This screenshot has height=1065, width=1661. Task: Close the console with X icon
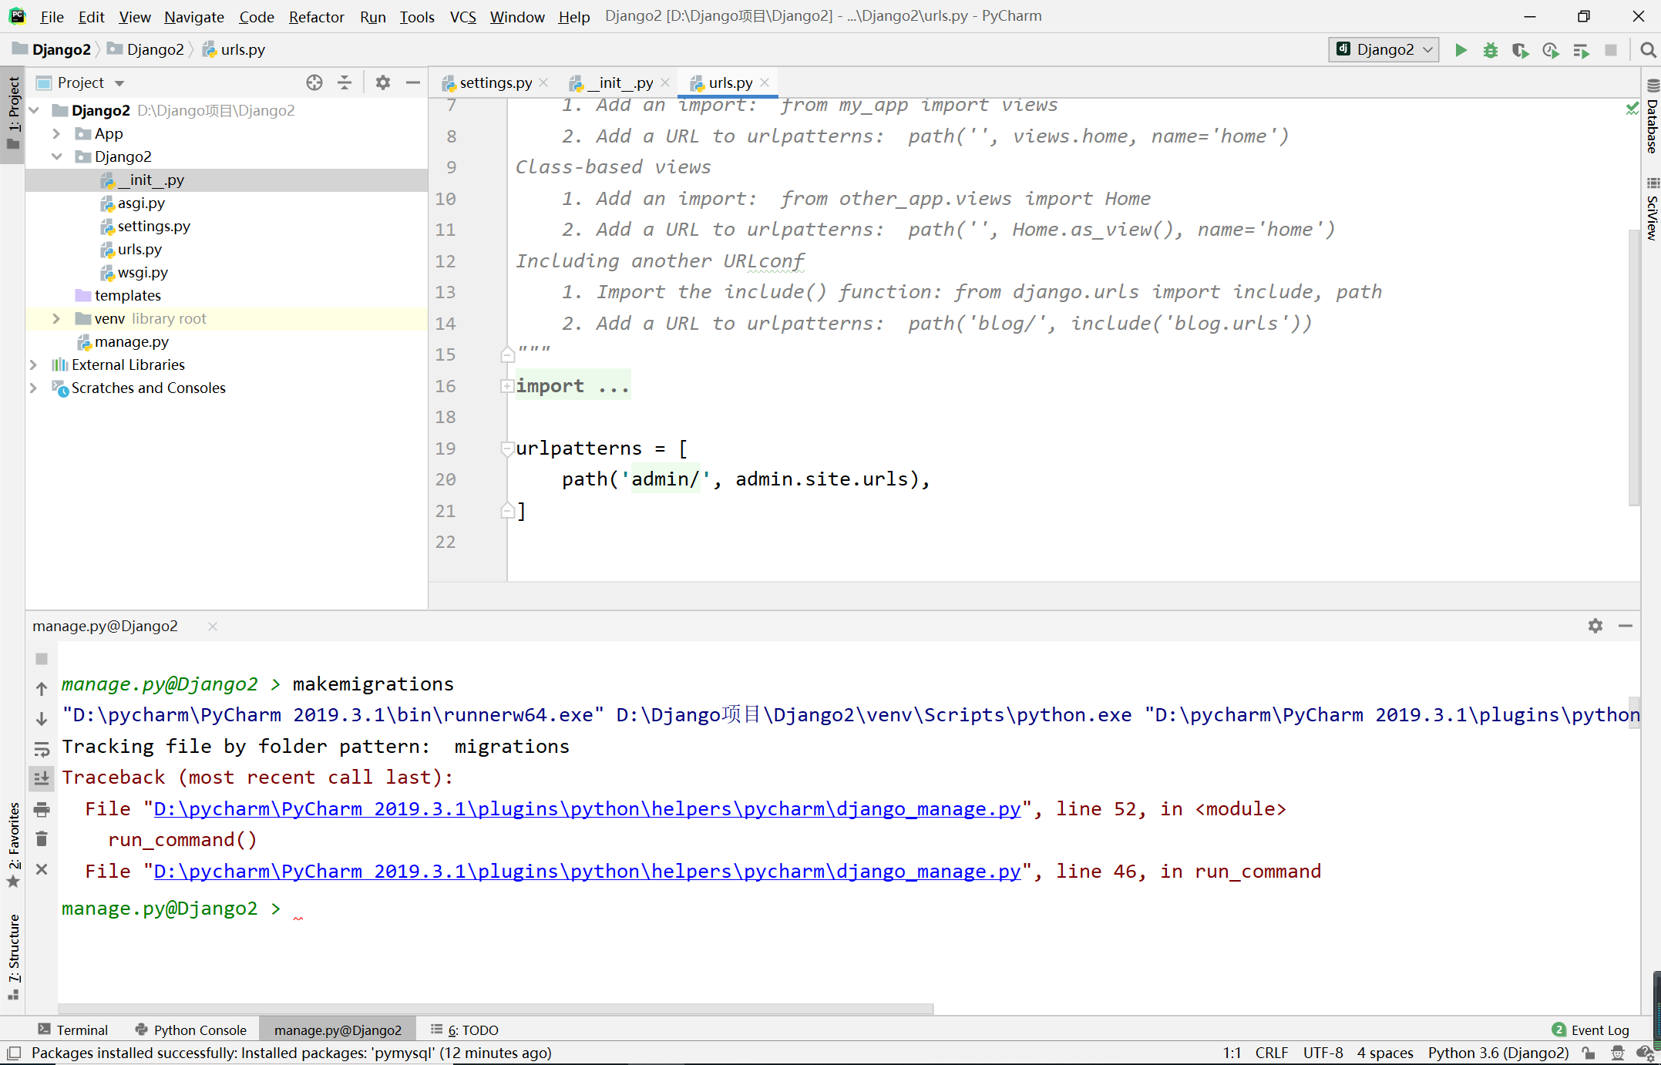coord(42,869)
